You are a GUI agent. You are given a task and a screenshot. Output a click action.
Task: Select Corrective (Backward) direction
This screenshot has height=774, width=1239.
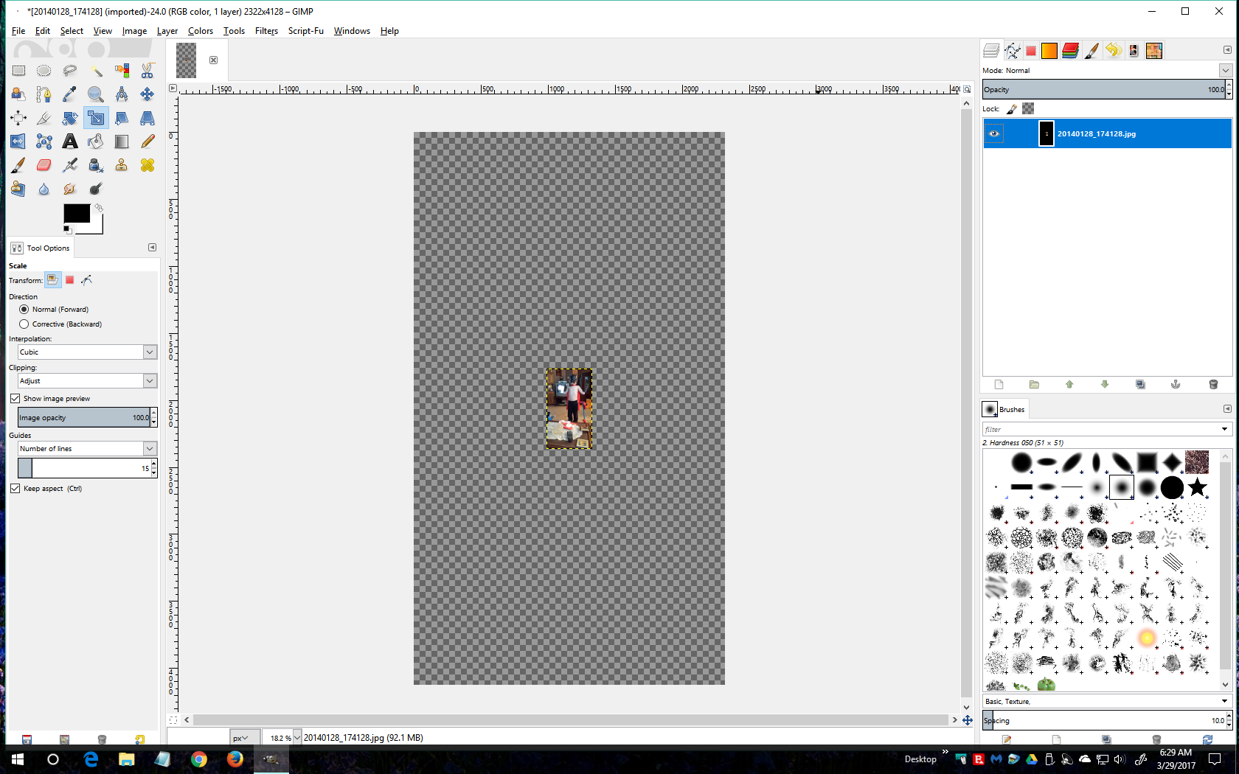tap(24, 324)
